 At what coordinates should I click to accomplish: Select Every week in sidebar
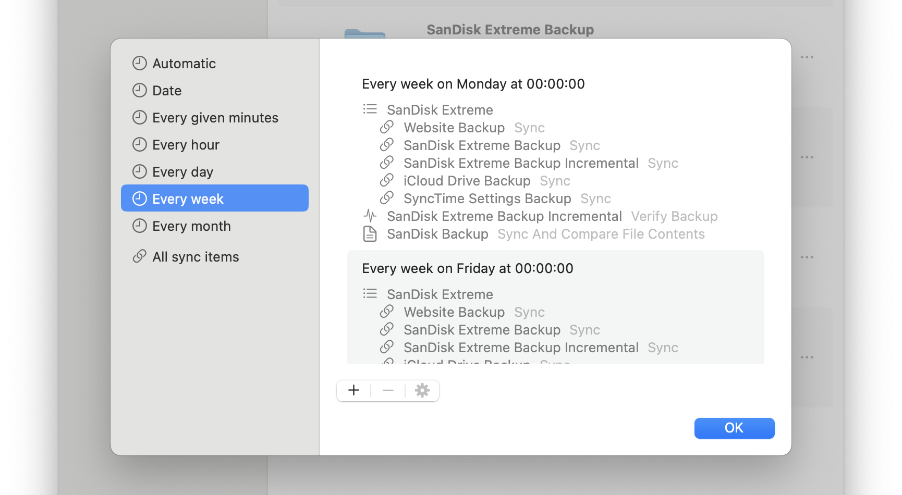pyautogui.click(x=215, y=198)
